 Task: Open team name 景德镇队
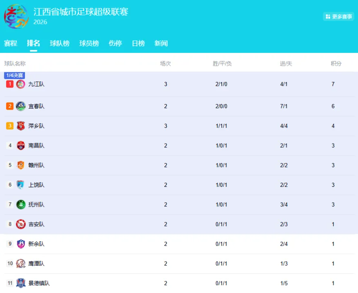point(39,283)
